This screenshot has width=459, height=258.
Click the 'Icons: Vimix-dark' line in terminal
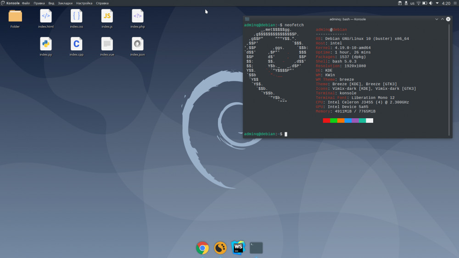[x=366, y=88]
